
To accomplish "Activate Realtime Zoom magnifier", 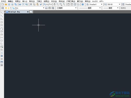I will click(58, 4).
